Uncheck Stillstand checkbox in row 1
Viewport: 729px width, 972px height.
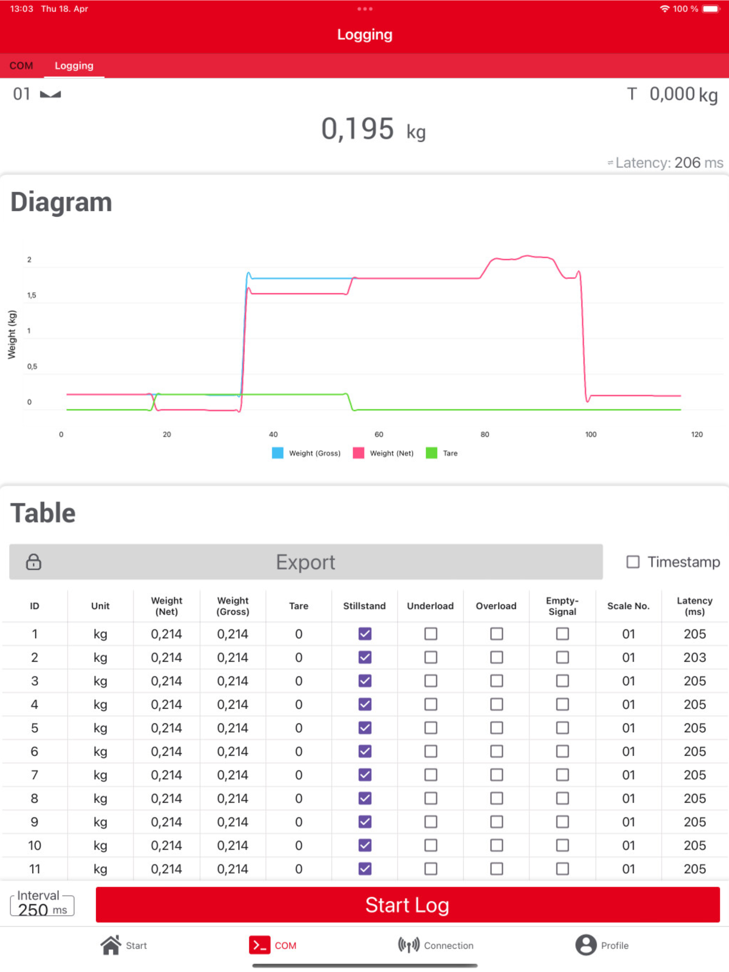pyautogui.click(x=364, y=634)
